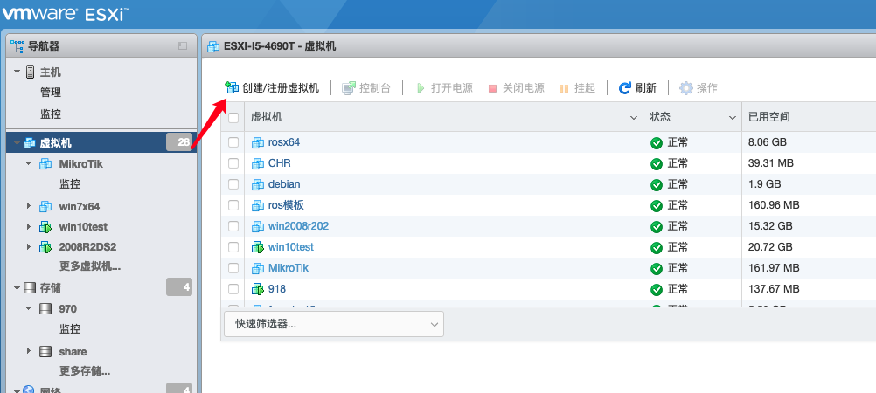Check the win10test row checkbox
876x393 pixels.
pyautogui.click(x=233, y=247)
